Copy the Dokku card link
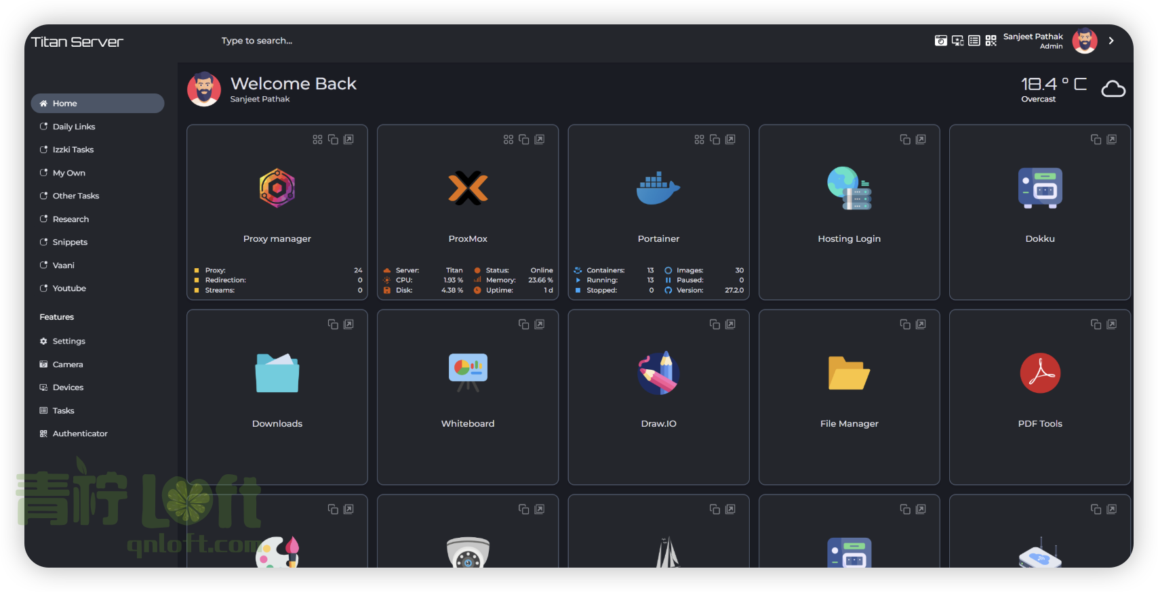The width and height of the screenshot is (1158, 592). (1096, 140)
